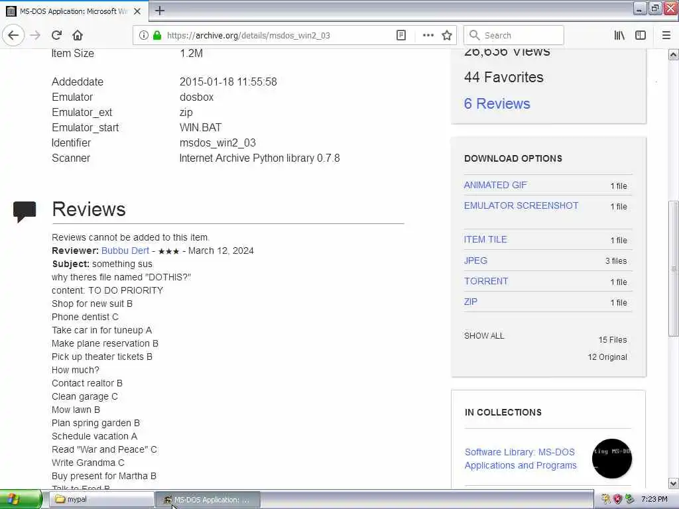679x509 pixels.
Task: Click 'Internet Archive Python library 0.7.8' text
Action: 259,158
